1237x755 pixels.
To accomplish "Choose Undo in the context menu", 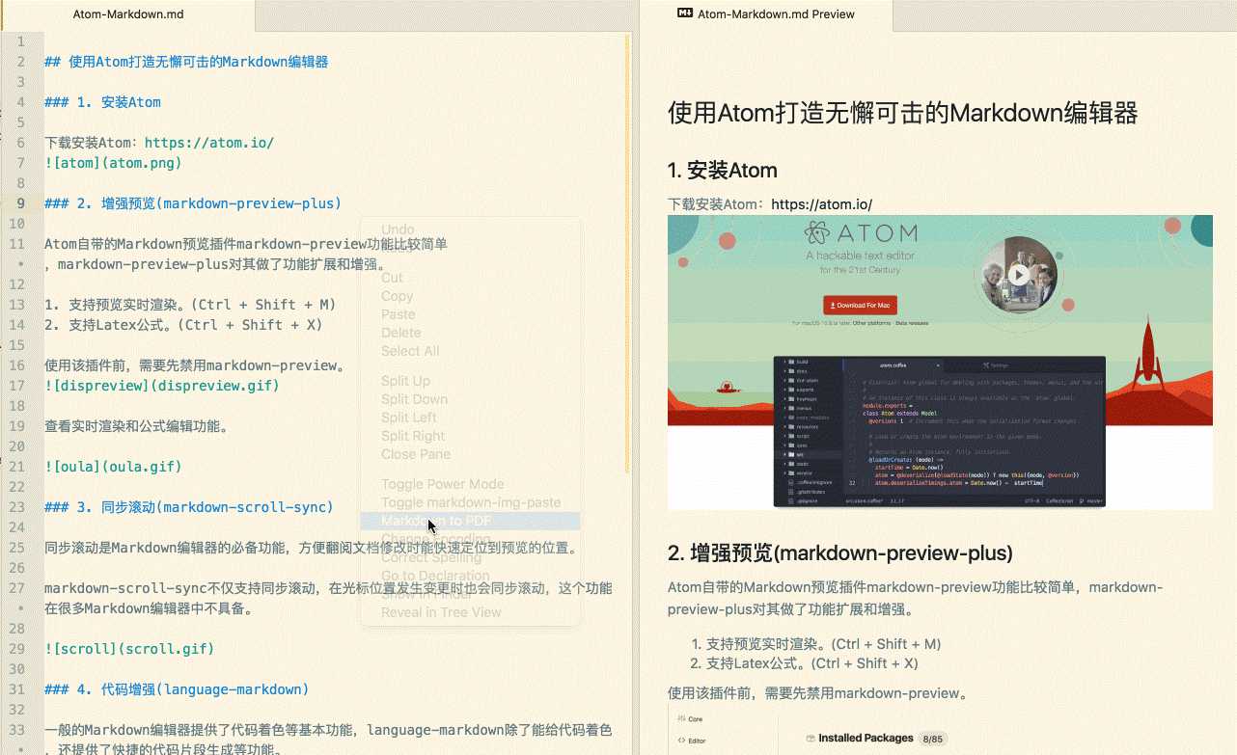I will click(399, 229).
